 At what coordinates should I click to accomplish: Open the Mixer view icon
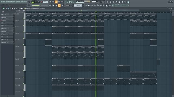95,5
